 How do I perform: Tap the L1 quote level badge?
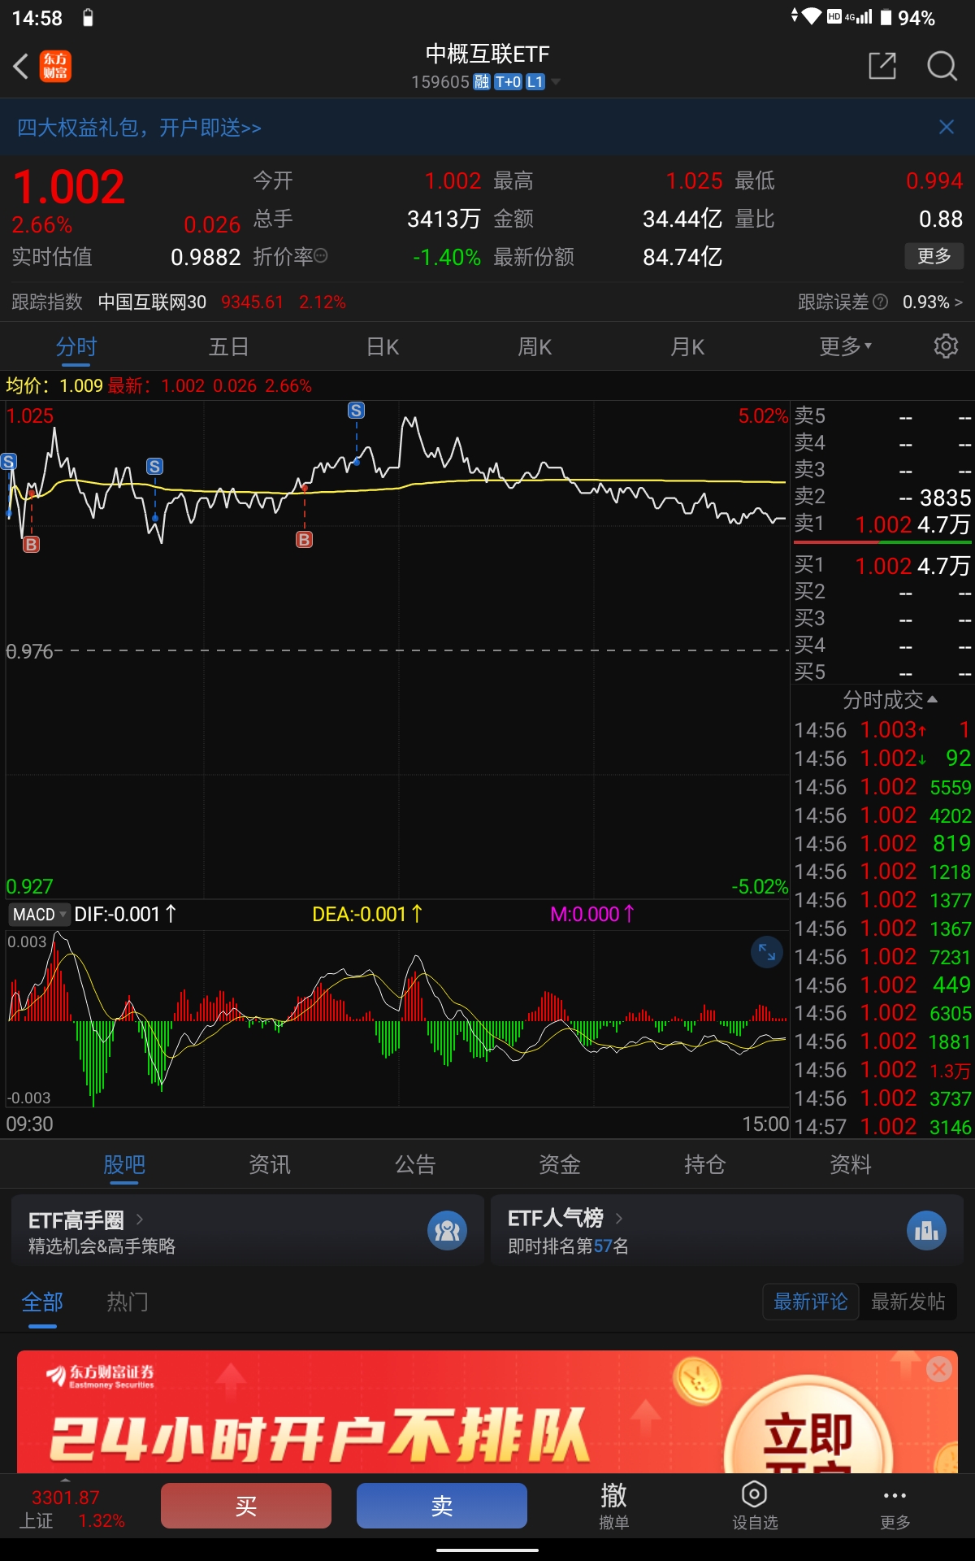tap(535, 81)
